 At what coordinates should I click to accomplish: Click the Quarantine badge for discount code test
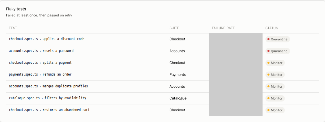[x=278, y=39]
